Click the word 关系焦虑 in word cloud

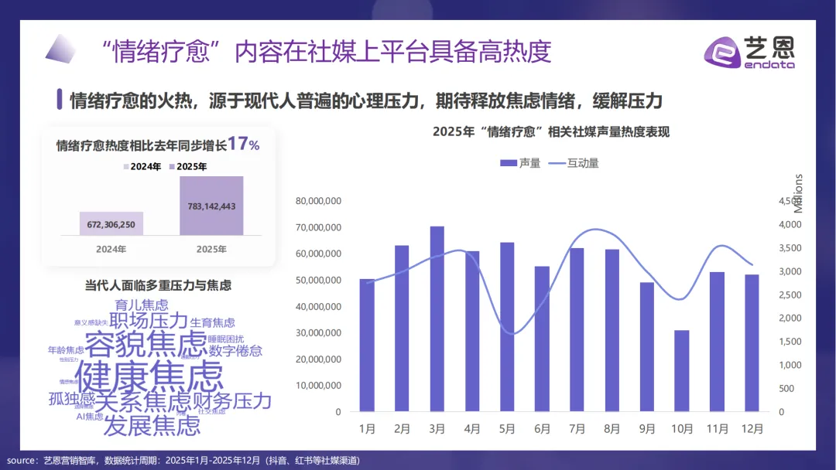pyautogui.click(x=143, y=402)
